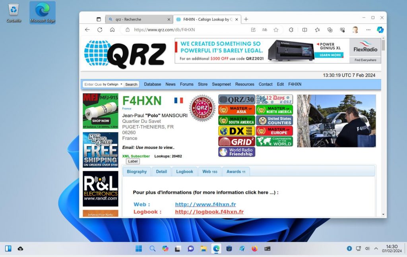
Task: Click the Continents of the World badge
Action: (x=274, y=141)
